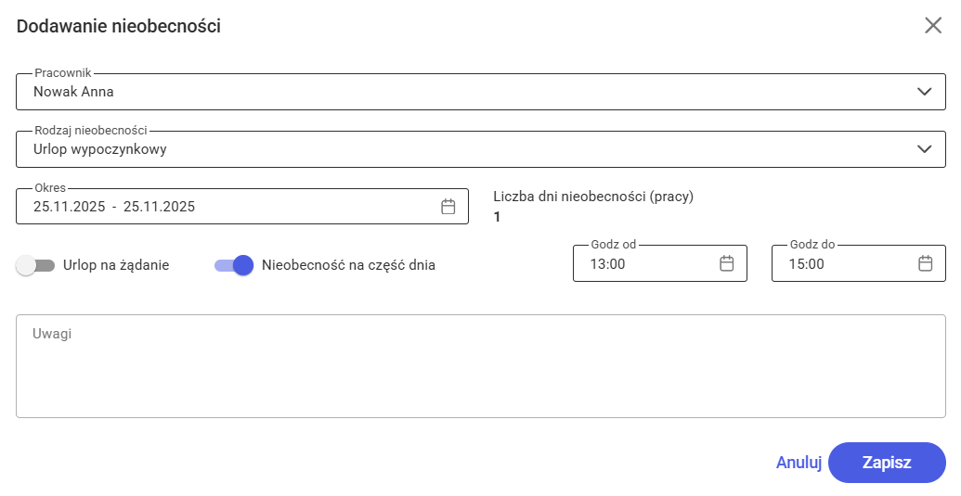Expand the Pracownik dropdown arrow
This screenshot has height=496, width=961.
[924, 92]
